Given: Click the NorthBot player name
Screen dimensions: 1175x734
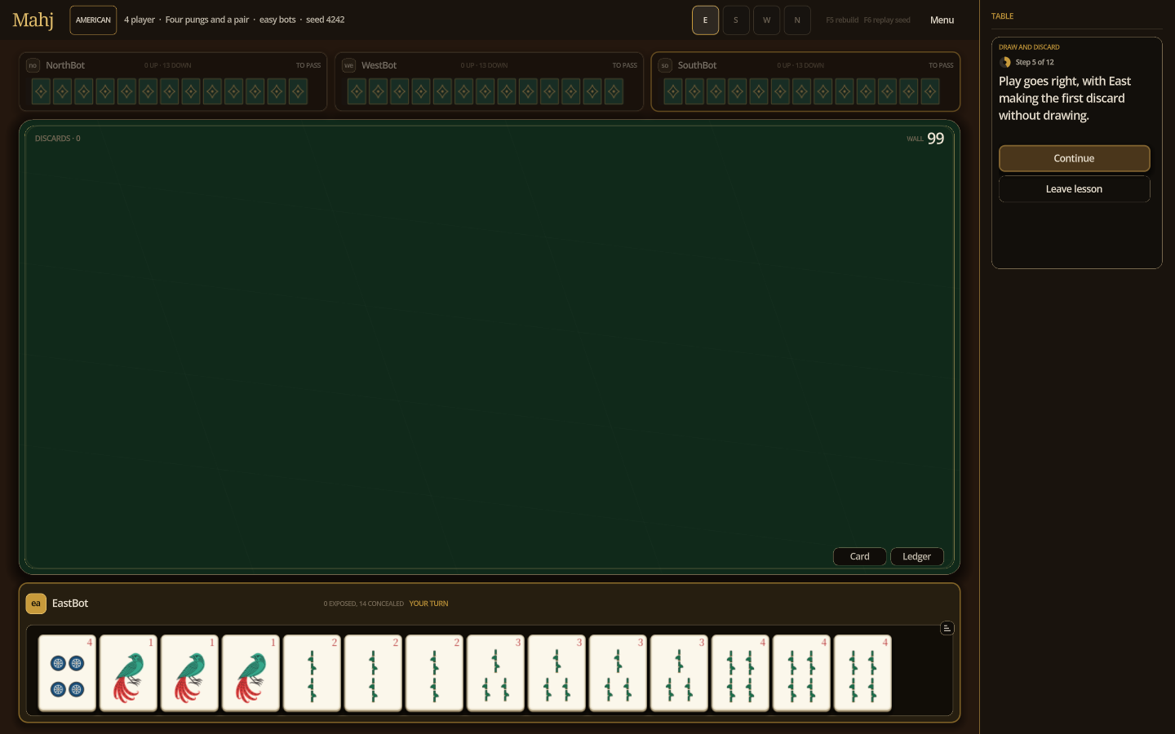Looking at the screenshot, I should 65,65.
